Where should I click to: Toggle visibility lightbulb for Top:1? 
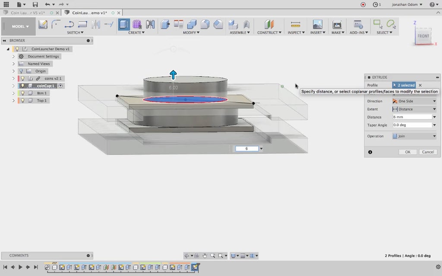22,100
